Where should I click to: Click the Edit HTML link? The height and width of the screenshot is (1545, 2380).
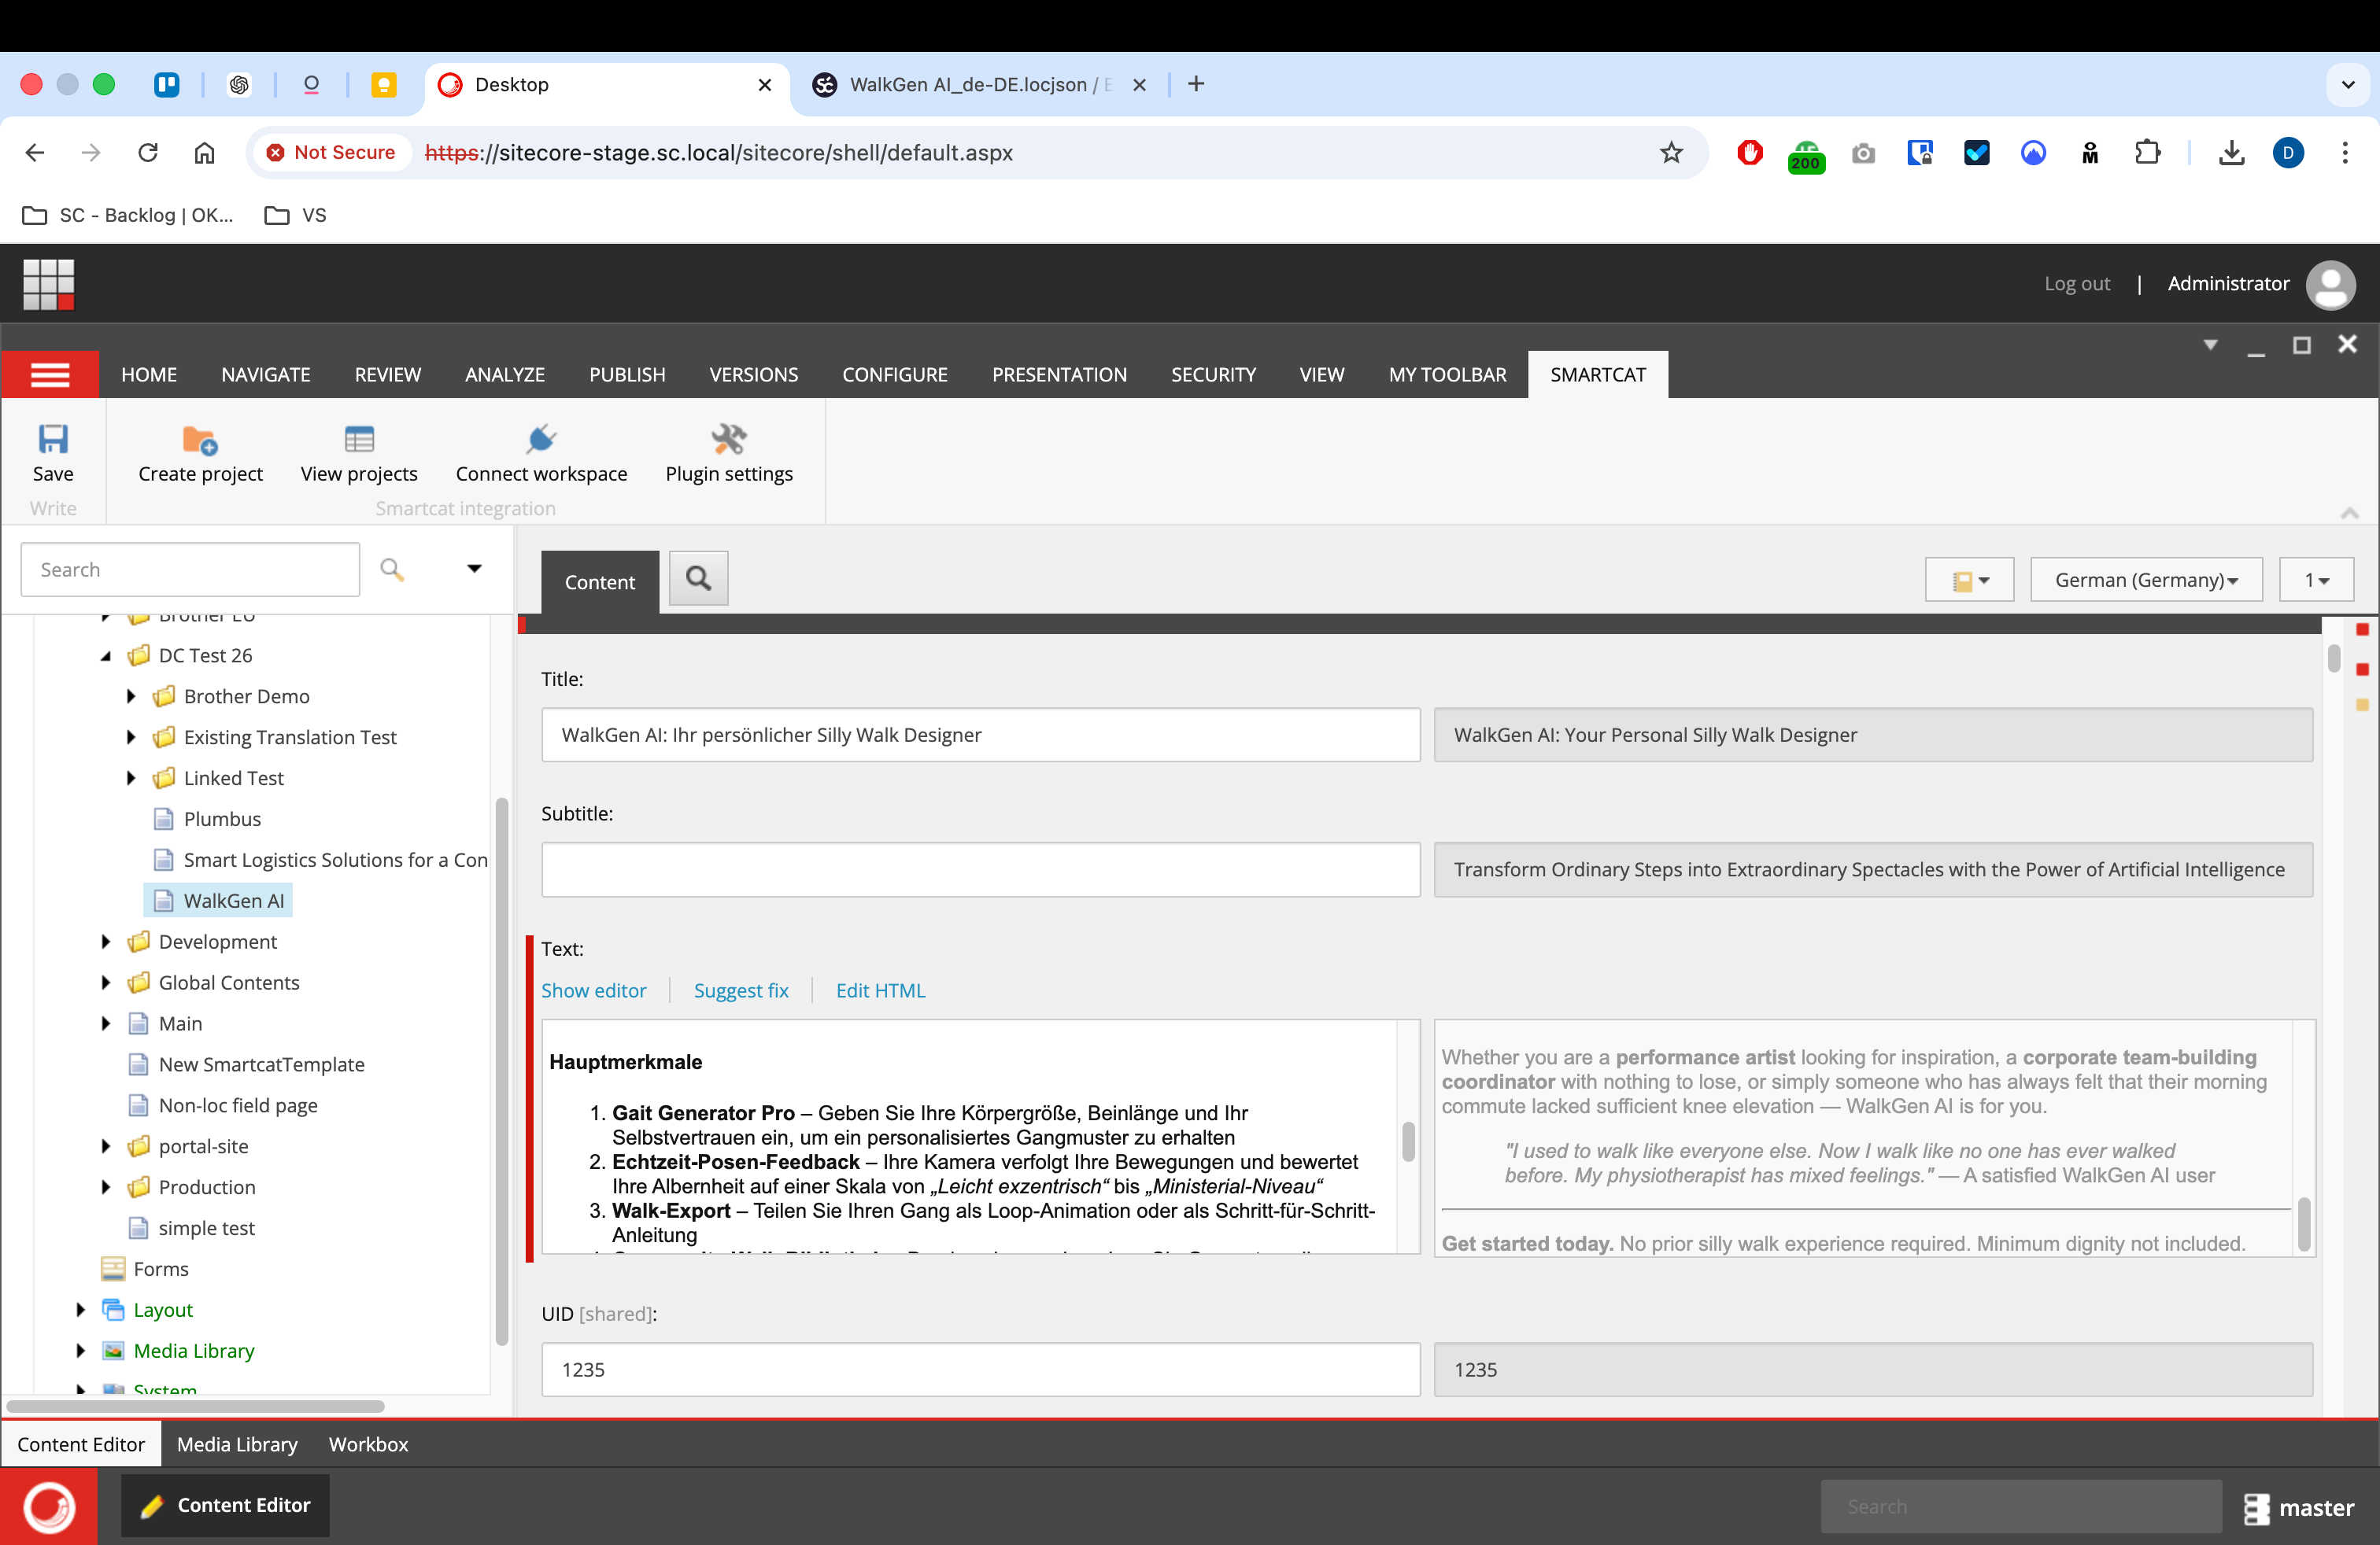tap(880, 990)
